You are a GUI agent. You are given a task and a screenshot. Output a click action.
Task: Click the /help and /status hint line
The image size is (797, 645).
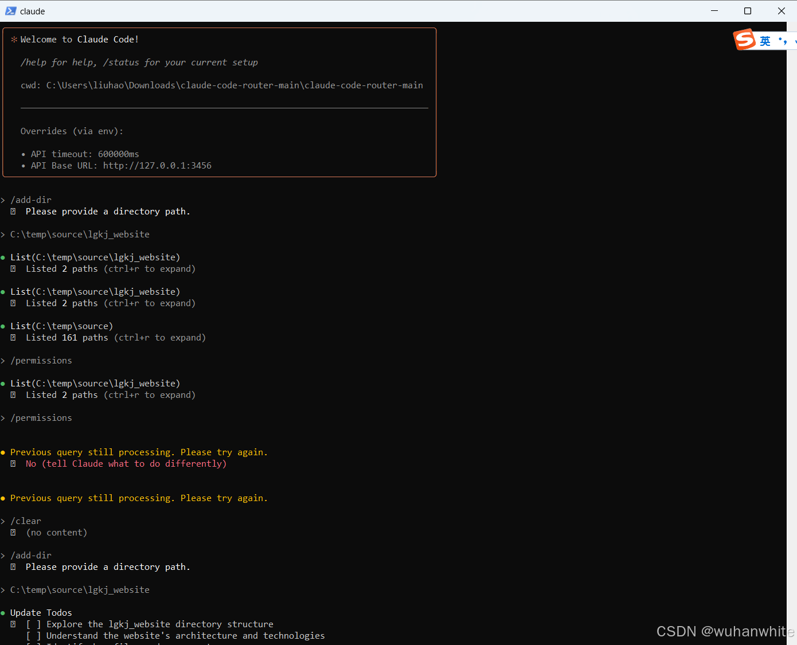[x=139, y=62]
